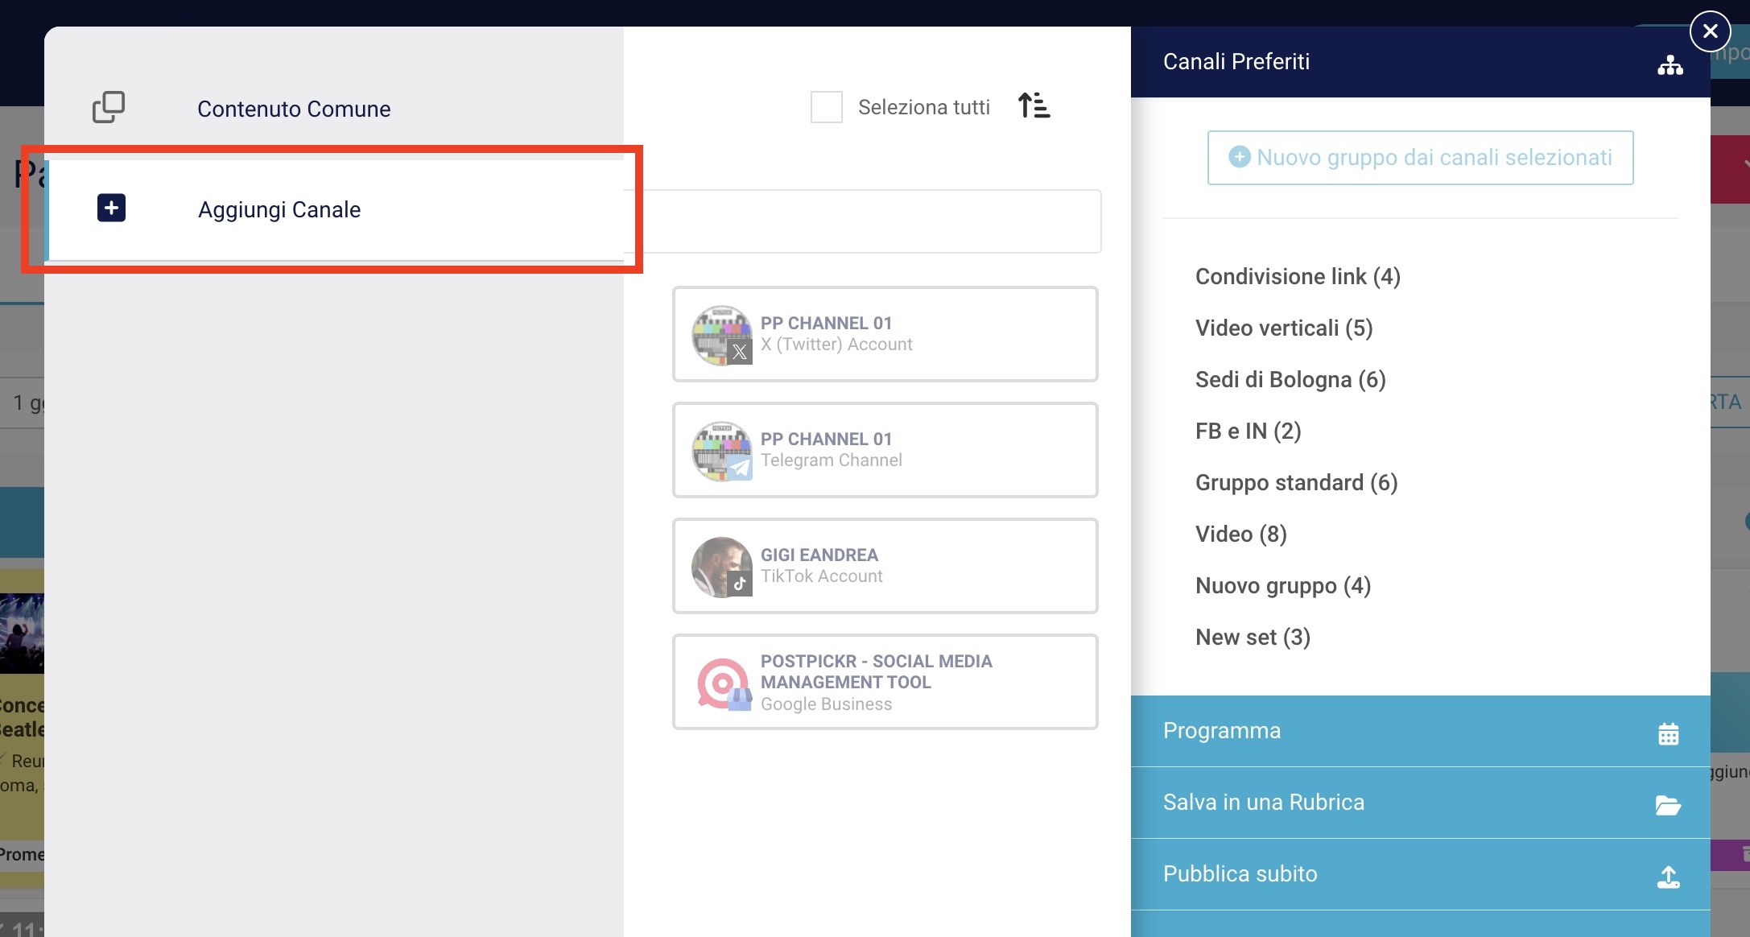Click the sort order arrow icon
1750x937 pixels.
click(x=1034, y=105)
